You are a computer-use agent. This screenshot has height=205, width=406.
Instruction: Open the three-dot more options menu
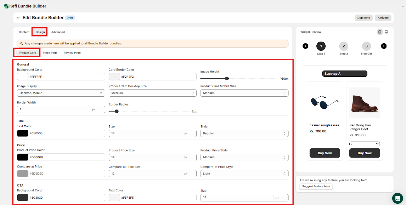tap(403, 6)
